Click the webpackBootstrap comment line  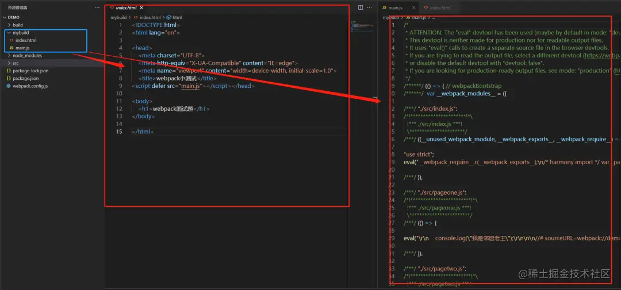point(453,86)
